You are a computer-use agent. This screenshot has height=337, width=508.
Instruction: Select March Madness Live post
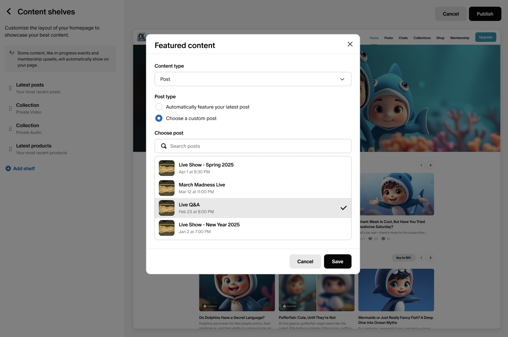[253, 188]
